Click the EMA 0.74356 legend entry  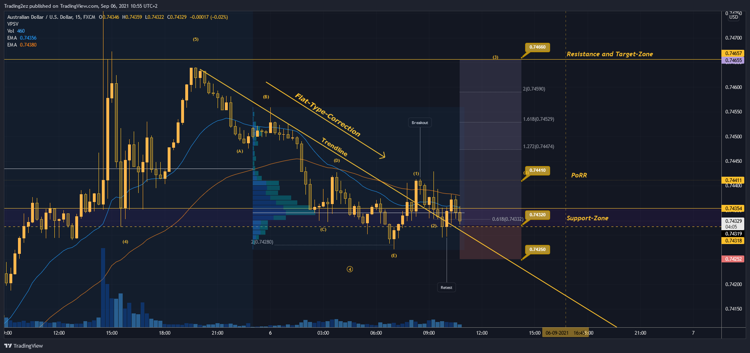pos(22,38)
